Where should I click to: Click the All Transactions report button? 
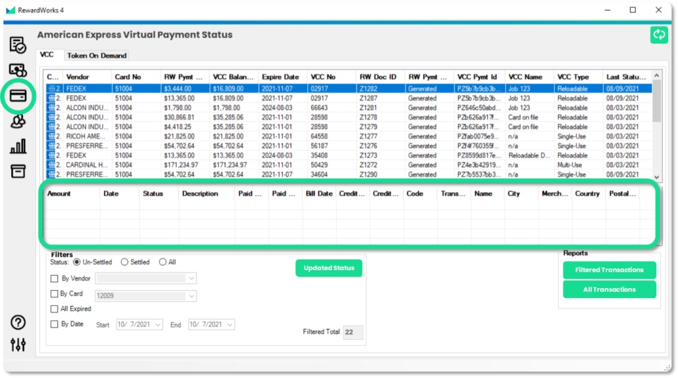click(x=609, y=289)
